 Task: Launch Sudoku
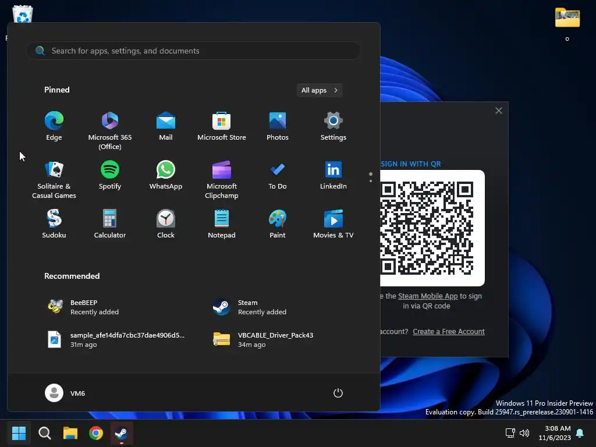(54, 224)
